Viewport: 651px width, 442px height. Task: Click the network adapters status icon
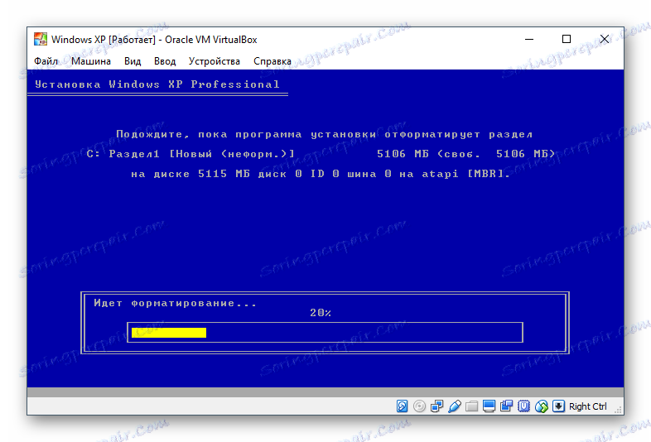436,406
